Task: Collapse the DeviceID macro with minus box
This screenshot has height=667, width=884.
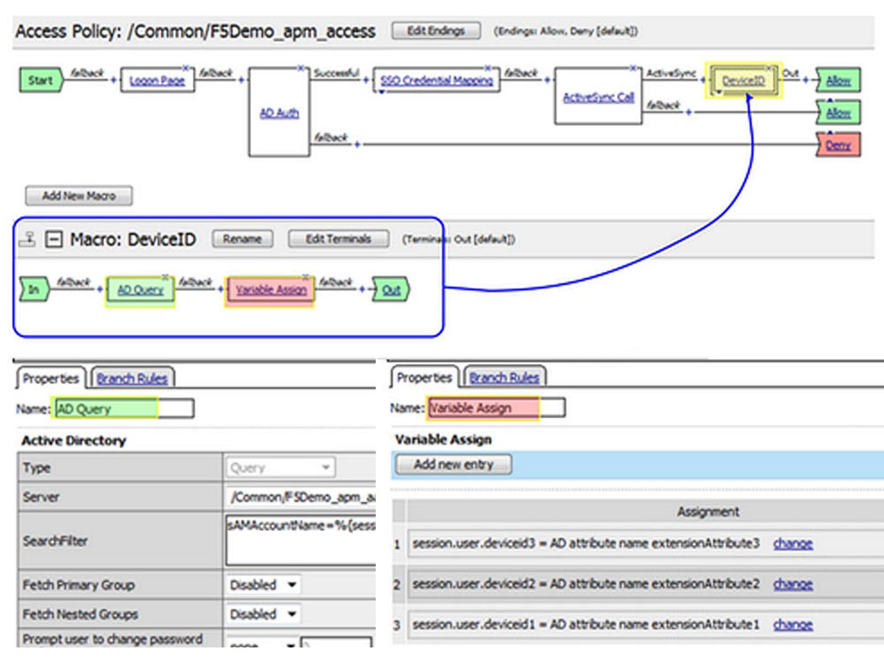Action: 54,239
